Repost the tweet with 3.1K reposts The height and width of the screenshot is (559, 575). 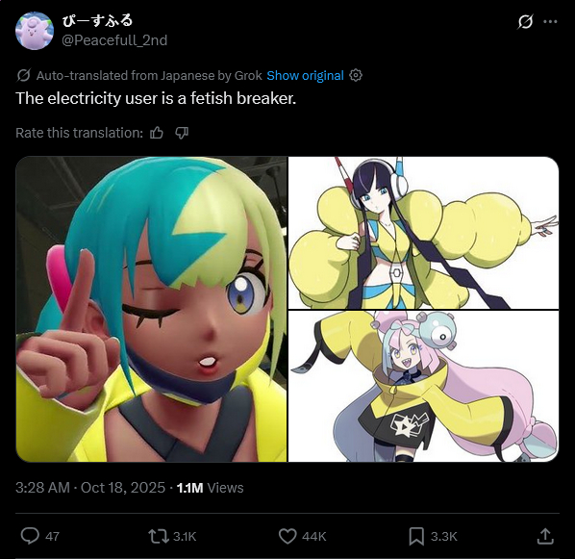158,536
